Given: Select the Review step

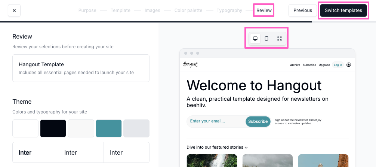Looking at the screenshot, I should (264, 10).
